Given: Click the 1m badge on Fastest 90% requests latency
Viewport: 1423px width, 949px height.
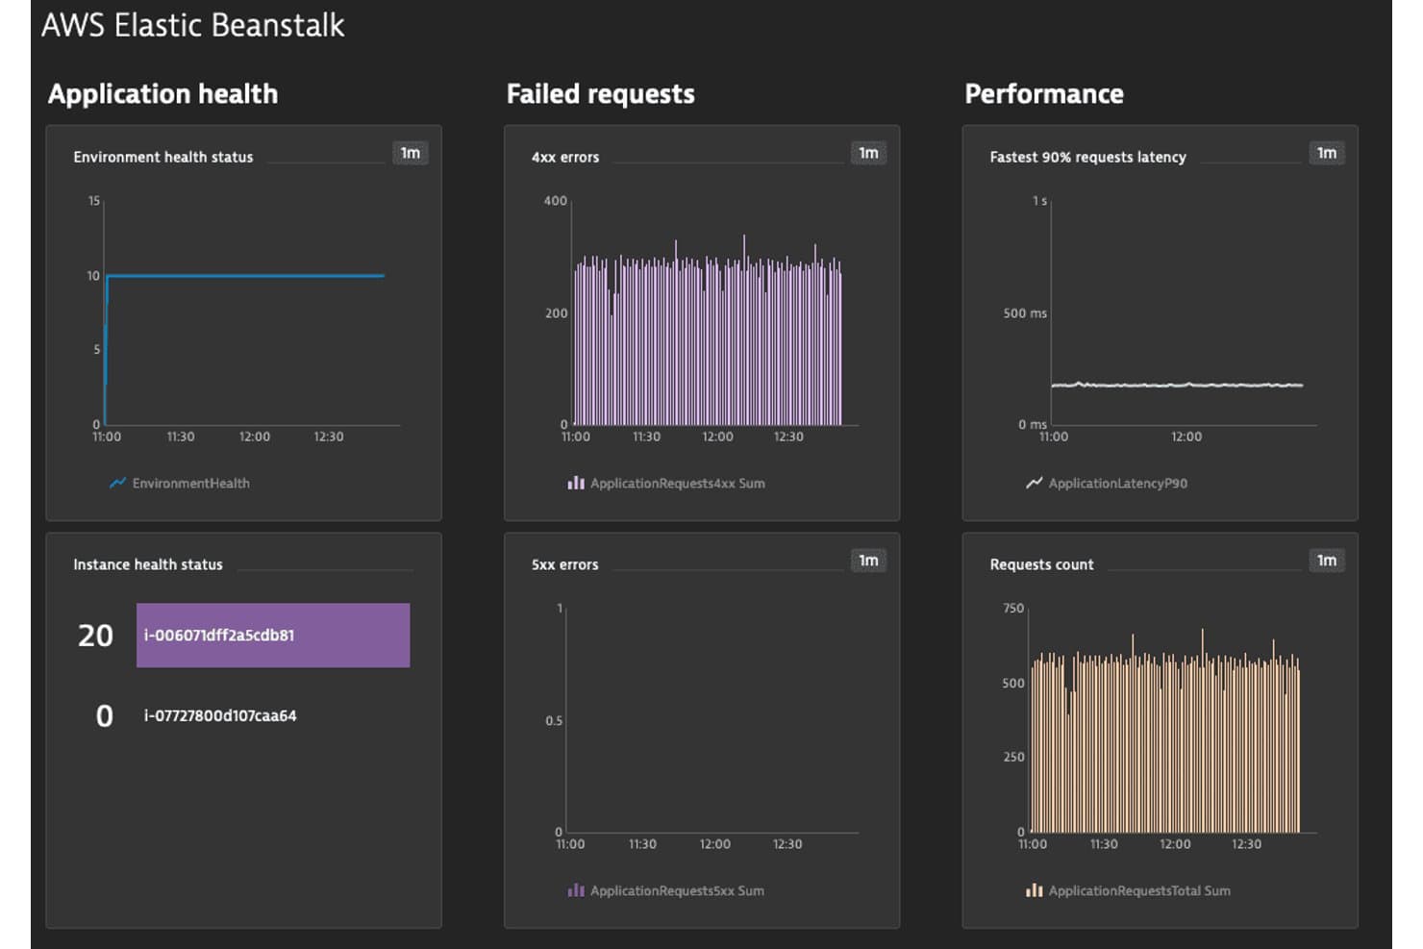Looking at the screenshot, I should [x=1327, y=153].
